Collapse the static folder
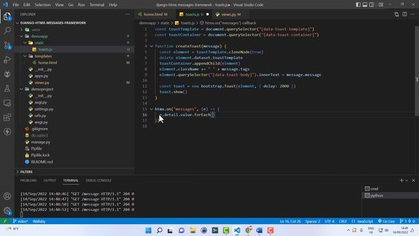Image resolution: width=419 pixels, height=236 pixels. tap(25, 43)
